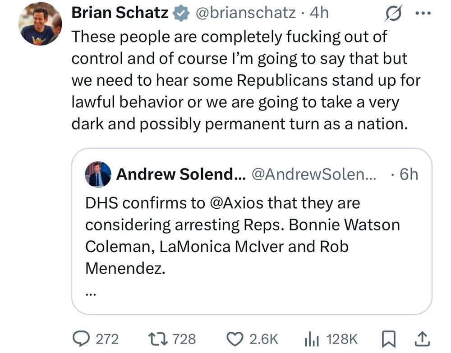Open the quoted tweet about DHS arrests

coord(252,231)
